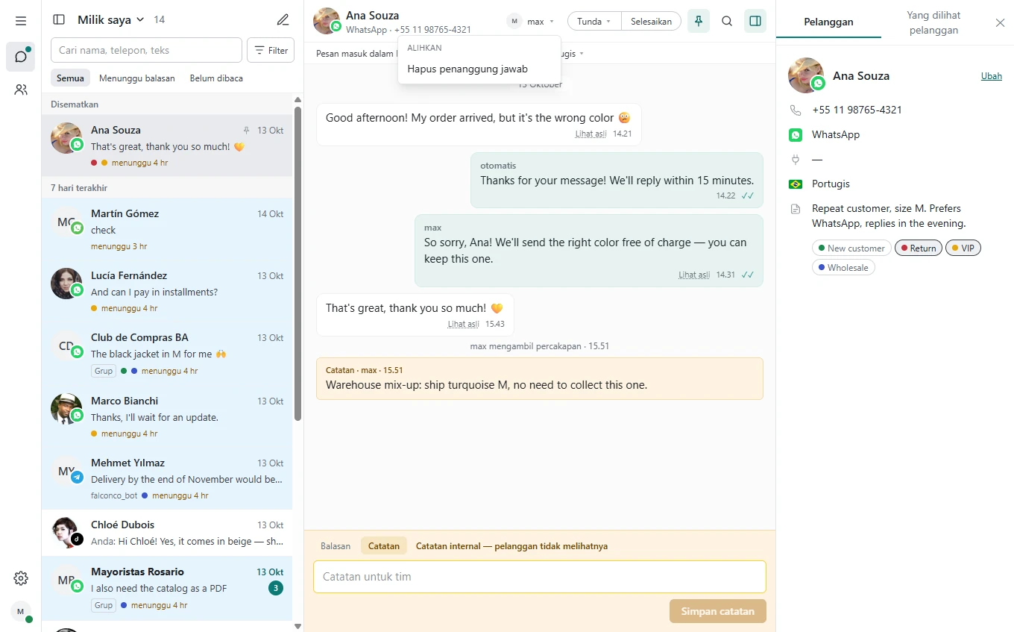Toggle the Return tag chip
Viewport: 1014px width, 632px height.
pyautogui.click(x=919, y=248)
